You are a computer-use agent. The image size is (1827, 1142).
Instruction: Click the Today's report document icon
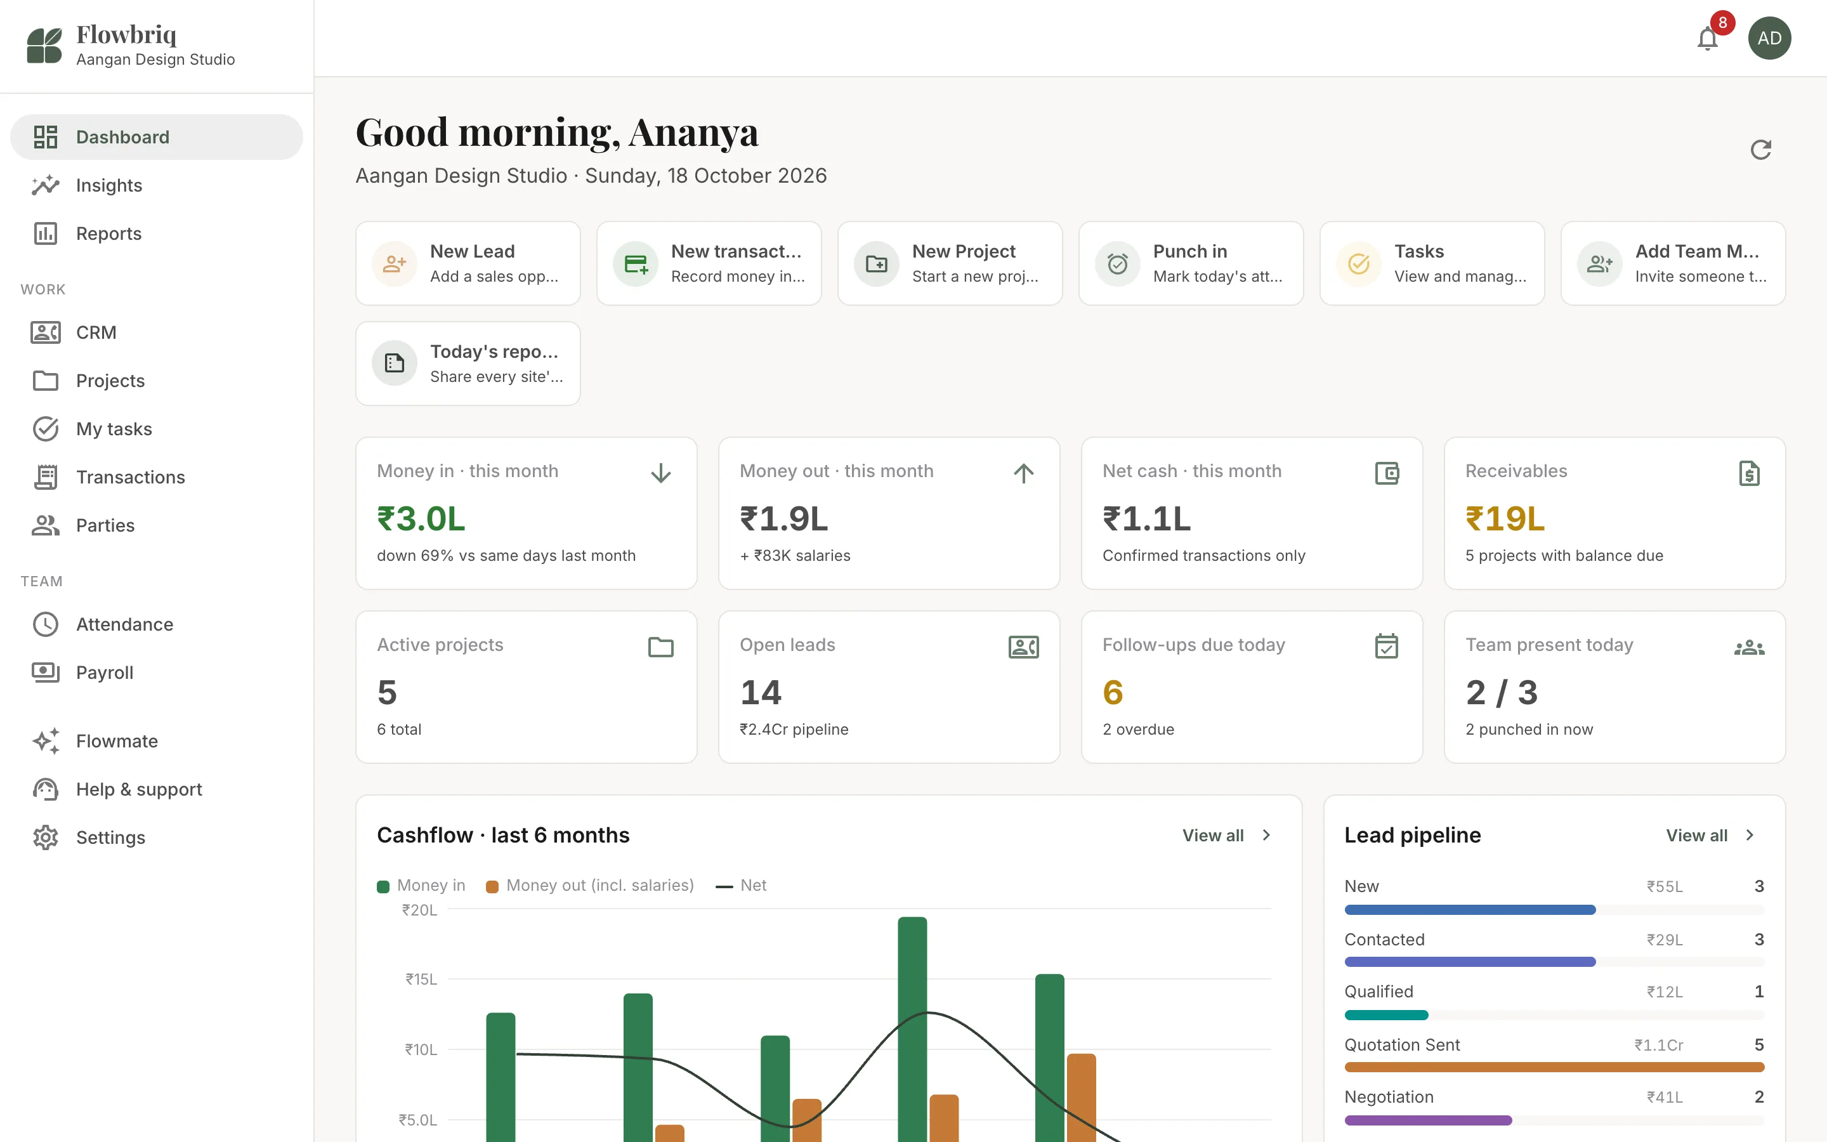click(x=394, y=364)
